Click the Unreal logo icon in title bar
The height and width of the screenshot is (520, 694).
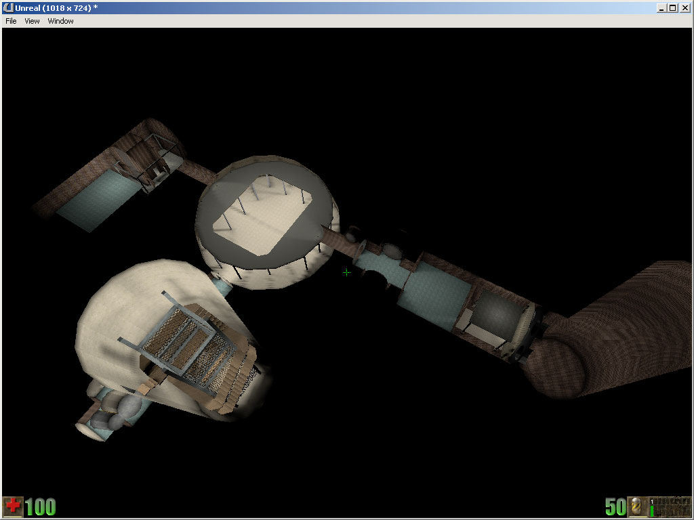8,7
